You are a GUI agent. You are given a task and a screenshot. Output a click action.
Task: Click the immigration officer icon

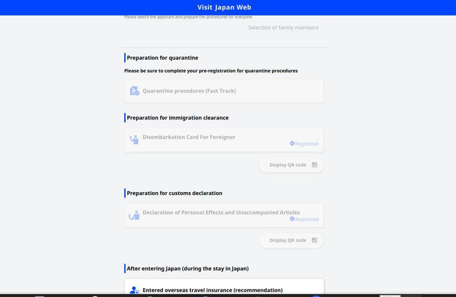click(x=134, y=140)
